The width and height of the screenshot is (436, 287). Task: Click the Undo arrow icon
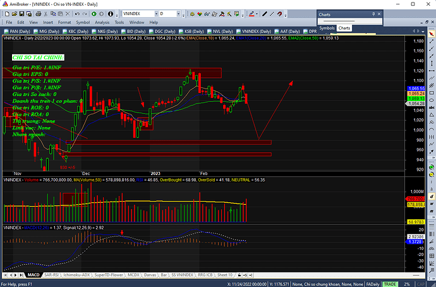pyautogui.click(x=77, y=14)
